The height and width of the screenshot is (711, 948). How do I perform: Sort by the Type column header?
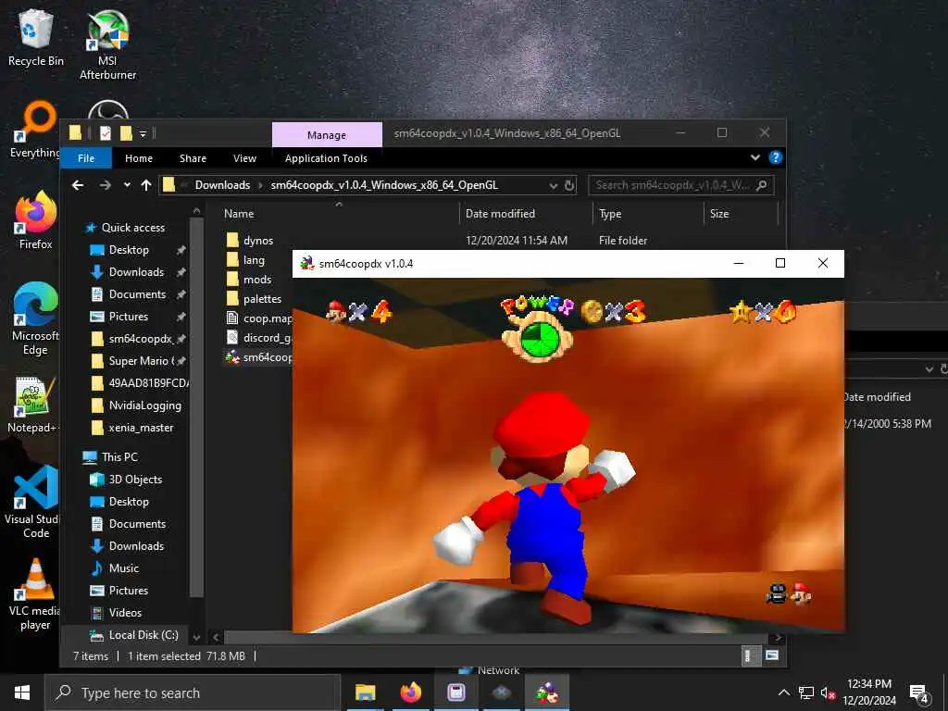tap(649, 214)
